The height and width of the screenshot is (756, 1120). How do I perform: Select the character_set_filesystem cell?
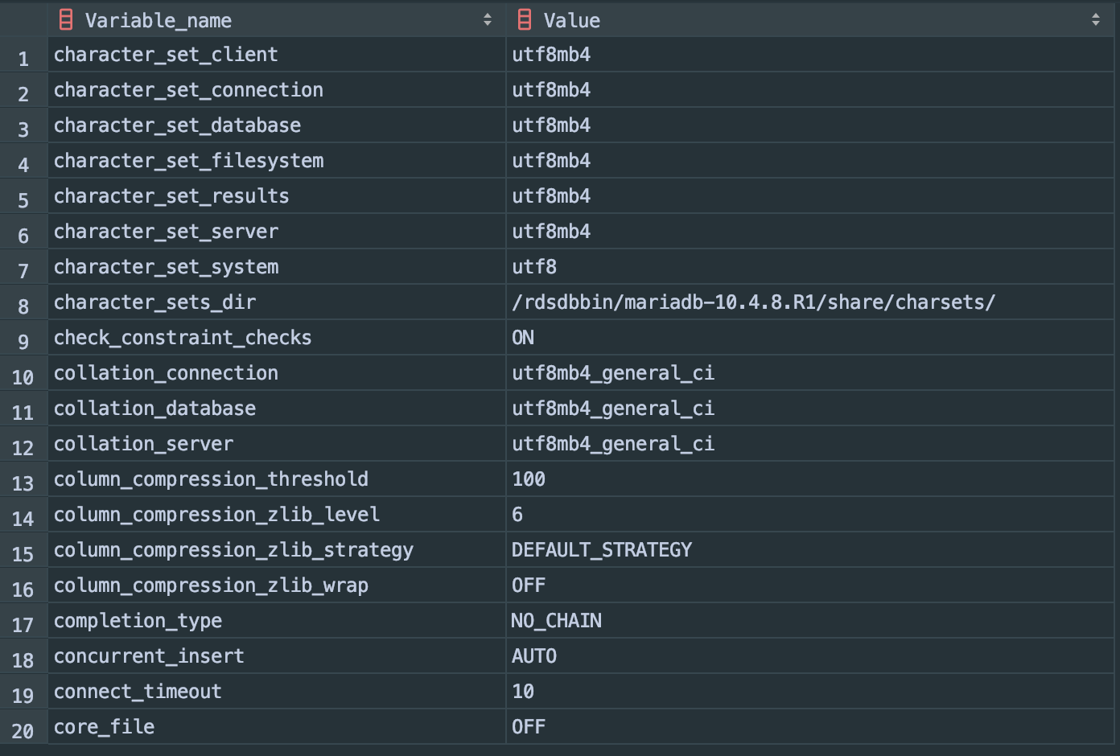coord(277,161)
